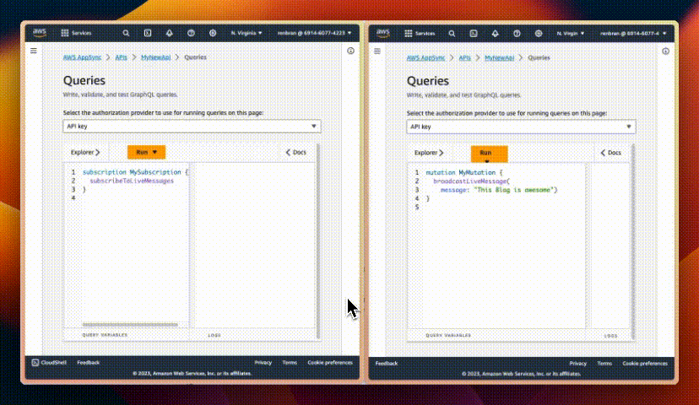Click broadcastLiveMessage in right editor
Screen dimensions: 699x405
tap(470, 181)
